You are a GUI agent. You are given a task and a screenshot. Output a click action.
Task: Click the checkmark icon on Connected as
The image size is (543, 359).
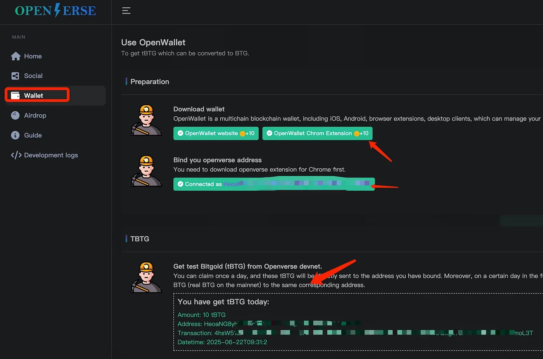[180, 184]
